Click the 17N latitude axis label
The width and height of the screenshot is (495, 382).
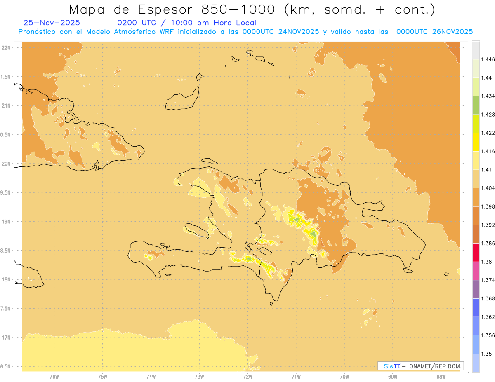(x=7, y=337)
